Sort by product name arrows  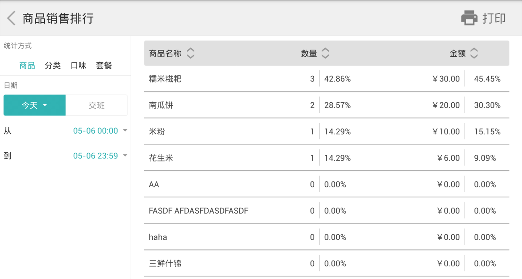pos(191,53)
